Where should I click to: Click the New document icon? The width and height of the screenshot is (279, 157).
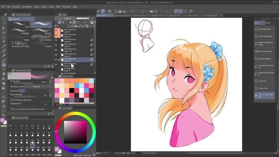[x=116, y=11]
